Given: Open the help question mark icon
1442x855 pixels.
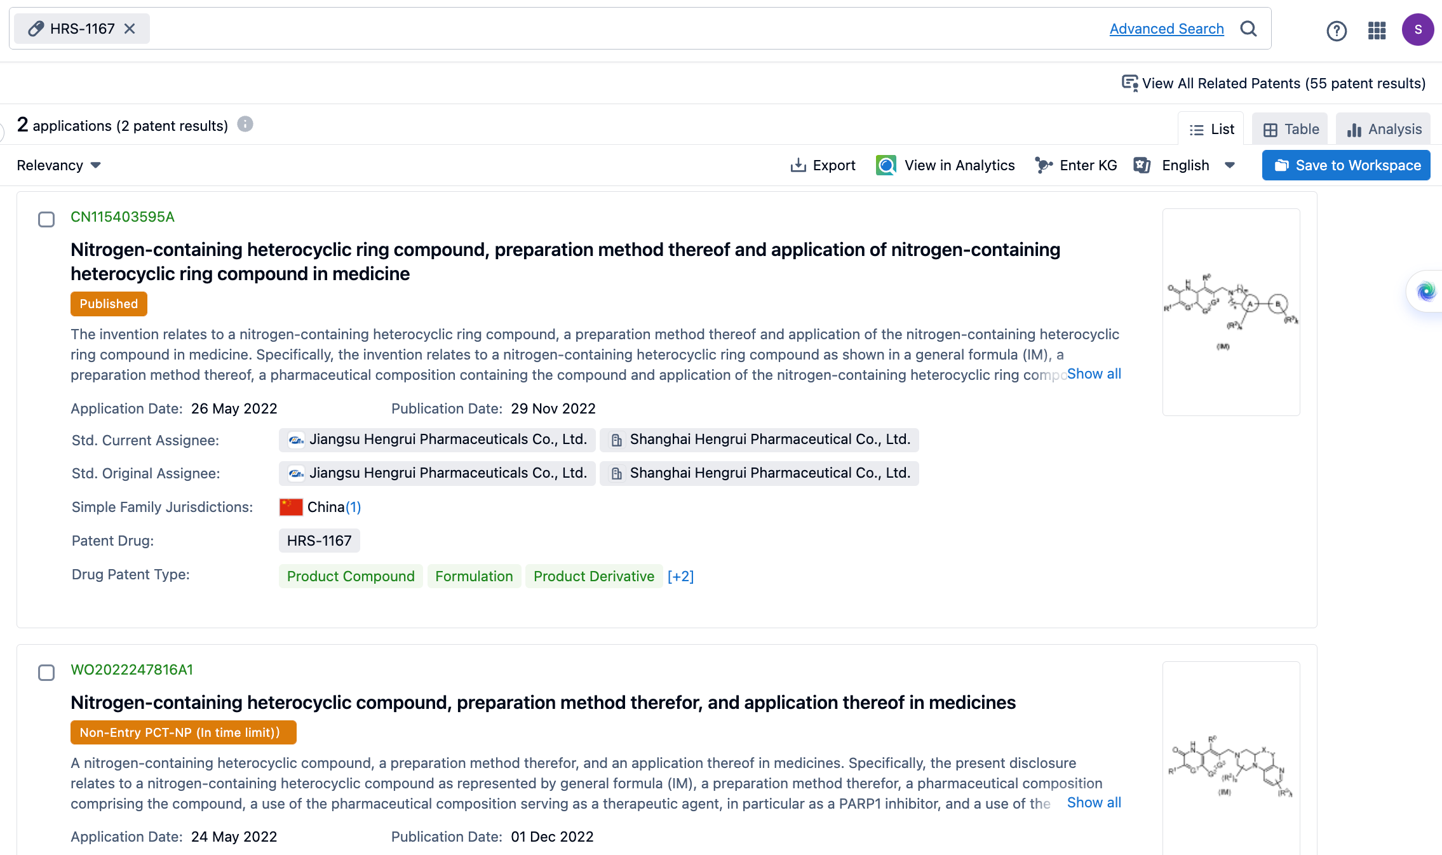Looking at the screenshot, I should tap(1337, 30).
